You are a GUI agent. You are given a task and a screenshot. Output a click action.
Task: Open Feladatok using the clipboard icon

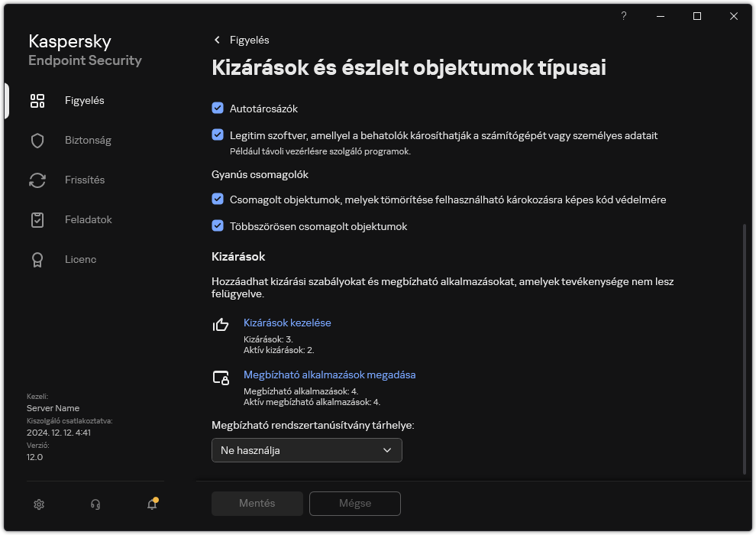coord(37,219)
